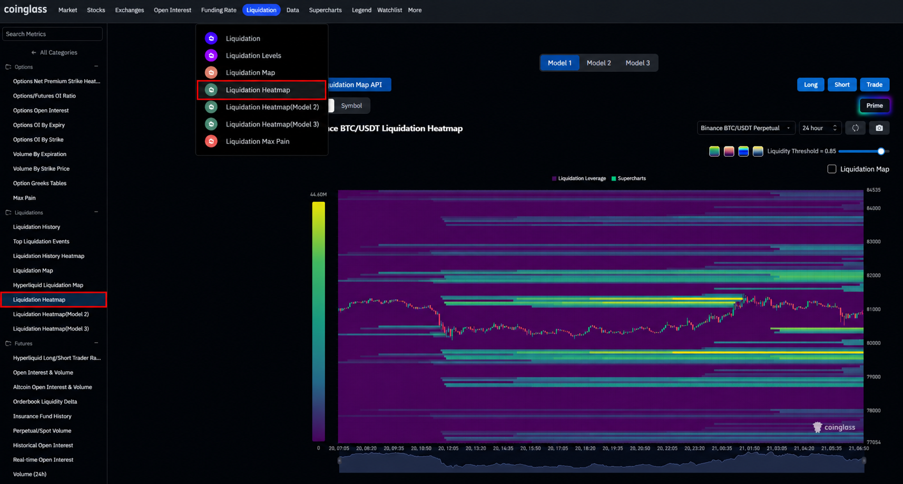903x484 pixels.
Task: Click the Liquidation Map dropdown icon
Action: pos(211,73)
